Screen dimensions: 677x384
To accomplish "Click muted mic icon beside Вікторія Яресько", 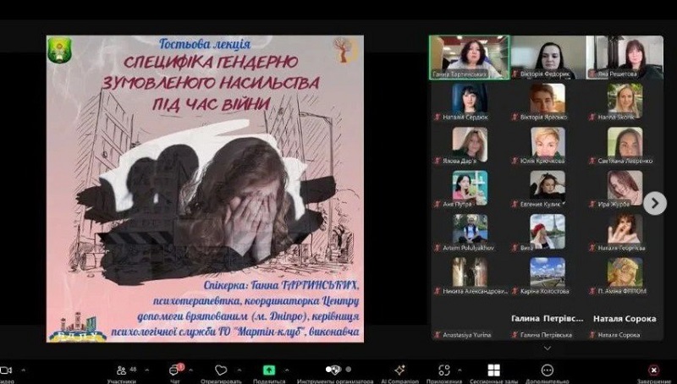I will 515,117.
